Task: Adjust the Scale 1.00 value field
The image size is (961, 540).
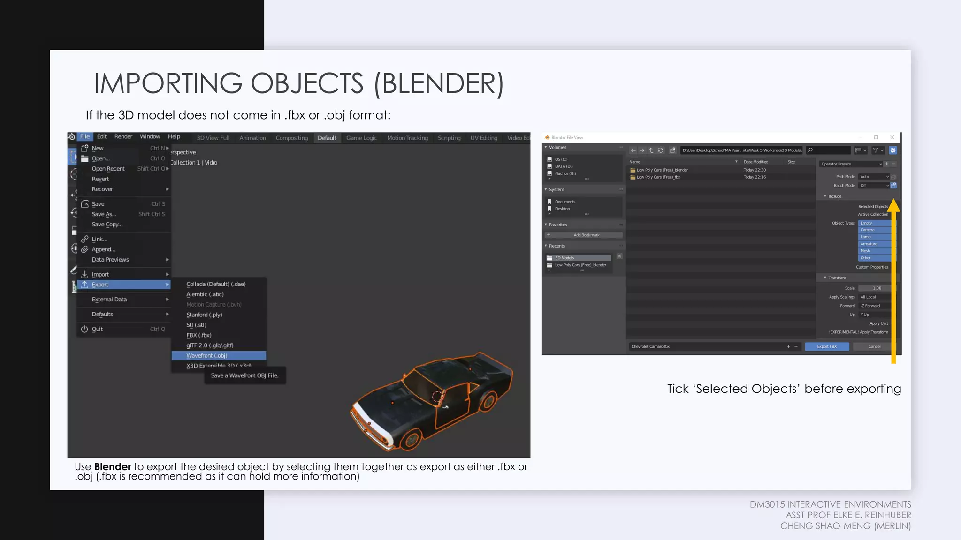Action: coord(876,288)
